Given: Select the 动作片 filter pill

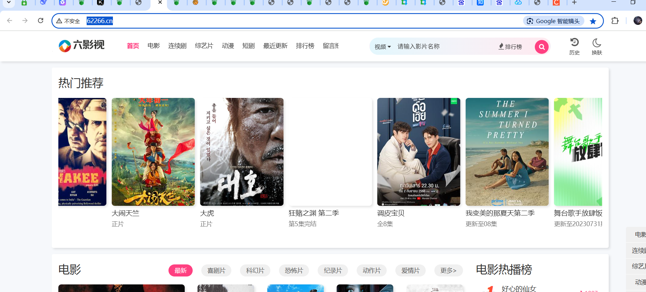Looking at the screenshot, I should [x=372, y=271].
